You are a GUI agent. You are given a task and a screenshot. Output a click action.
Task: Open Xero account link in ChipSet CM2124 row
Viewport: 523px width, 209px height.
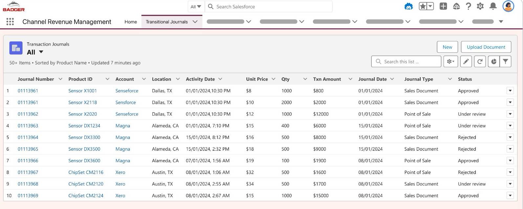120,196
